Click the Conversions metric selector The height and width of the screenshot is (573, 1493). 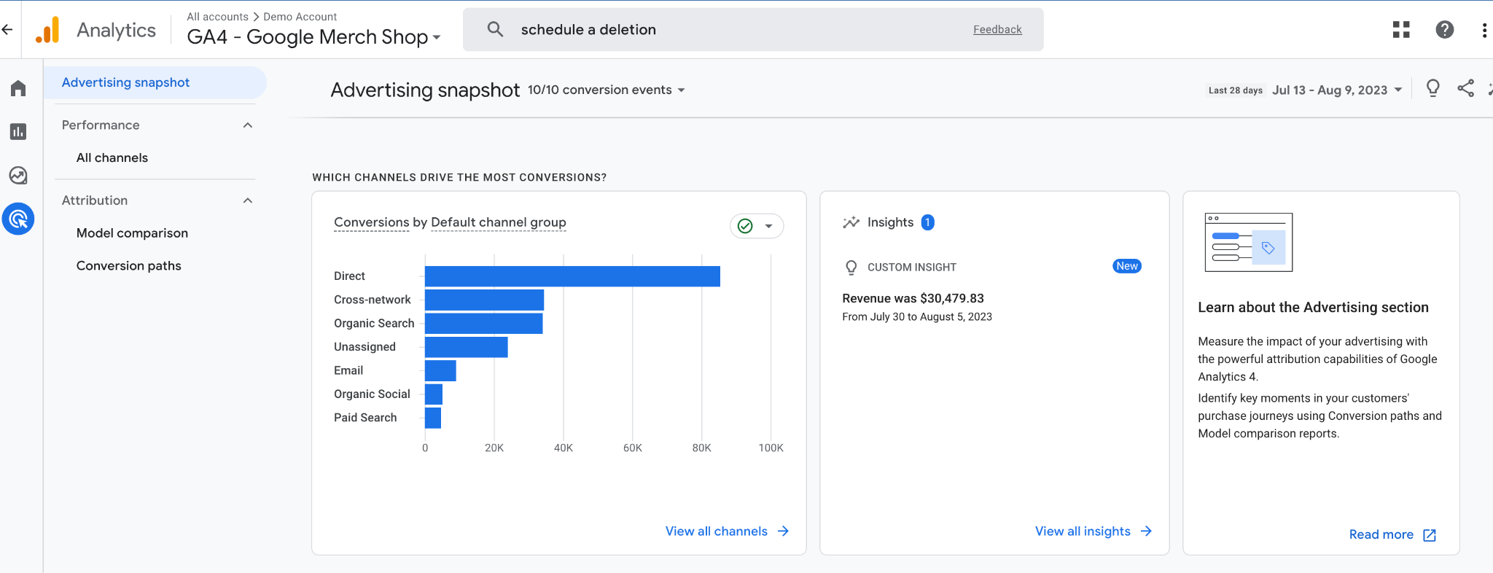point(371,222)
